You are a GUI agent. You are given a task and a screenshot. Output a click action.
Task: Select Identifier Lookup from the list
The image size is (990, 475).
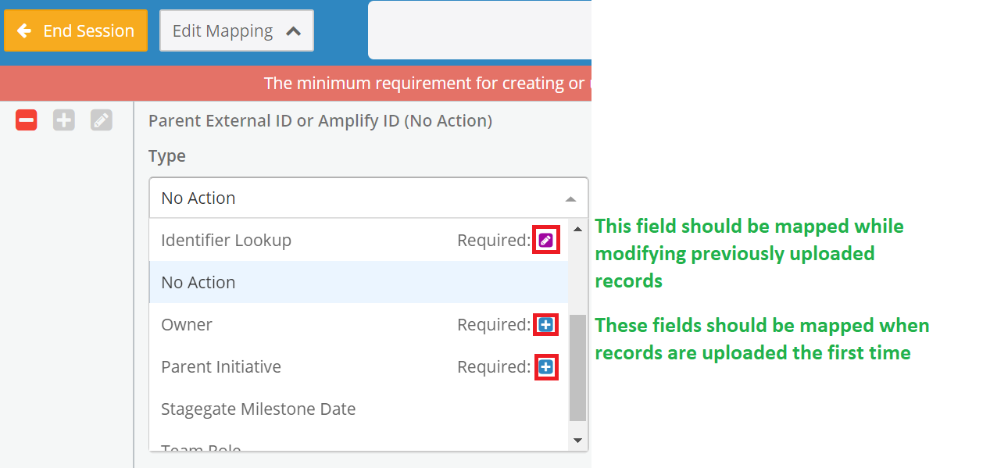tap(226, 240)
